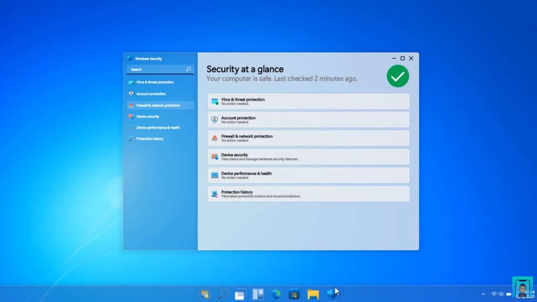This screenshot has width=537, height=302.
Task: Click the Device security icon in sidebar
Action: (x=131, y=116)
